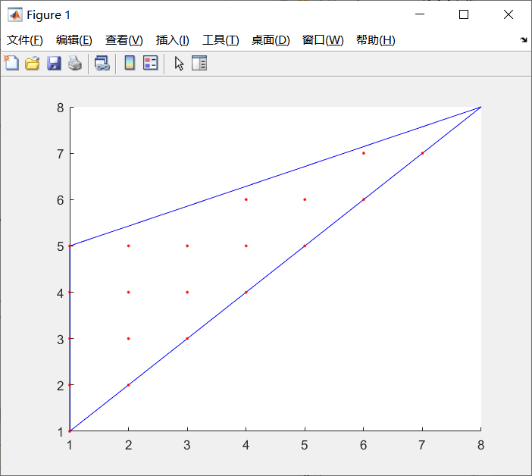Viewport: 532px width, 476px height.
Task: Open the 编辑(E) menu
Action: [74, 40]
